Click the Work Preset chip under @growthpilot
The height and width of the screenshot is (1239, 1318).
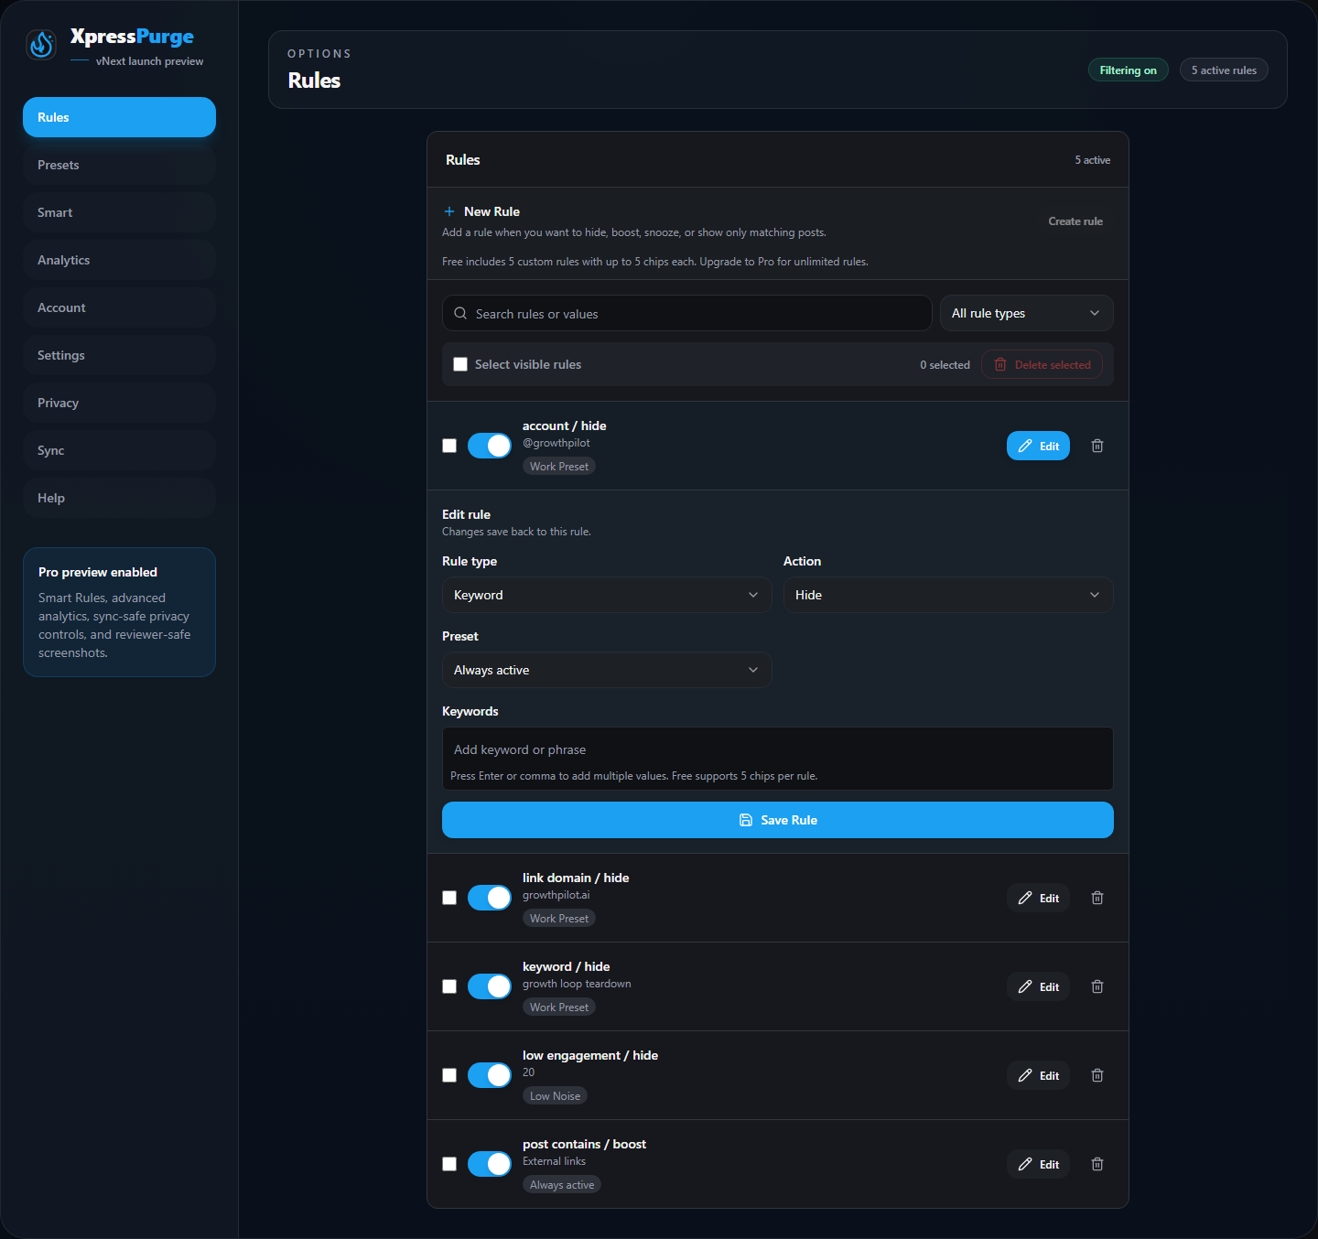tap(559, 467)
